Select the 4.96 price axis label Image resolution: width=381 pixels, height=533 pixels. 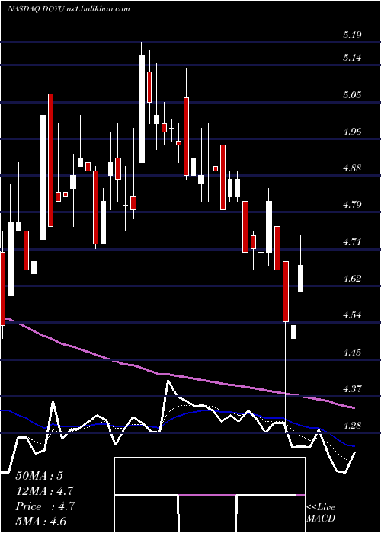[x=352, y=131]
